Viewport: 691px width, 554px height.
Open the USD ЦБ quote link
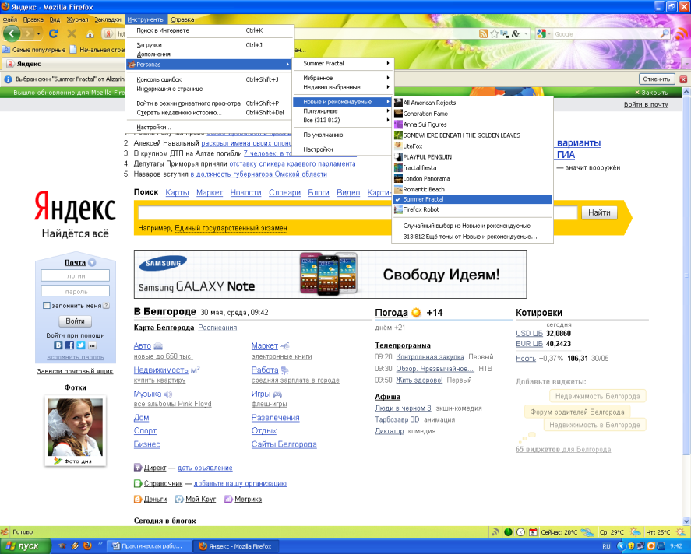[x=529, y=334]
